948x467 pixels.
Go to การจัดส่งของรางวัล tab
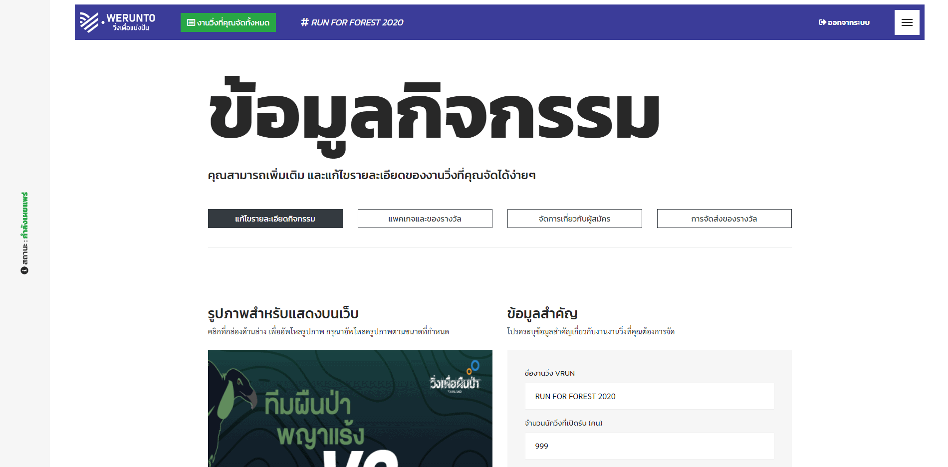724,219
